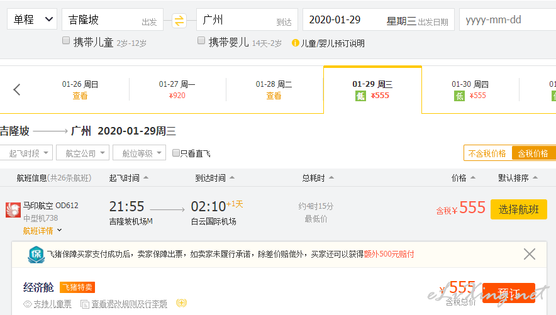The width and height of the screenshot is (556, 315).
Task: Click the 飞猪特卖 orange tag
Action: click(x=77, y=287)
